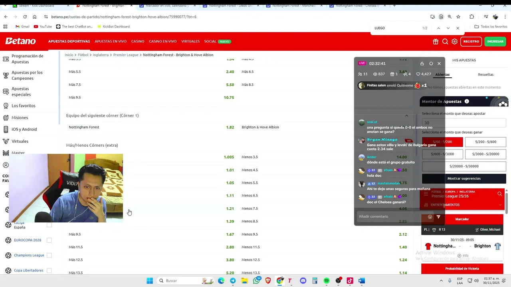Click the bet amount input field
The height and width of the screenshot is (287, 511).
click(x=464, y=123)
